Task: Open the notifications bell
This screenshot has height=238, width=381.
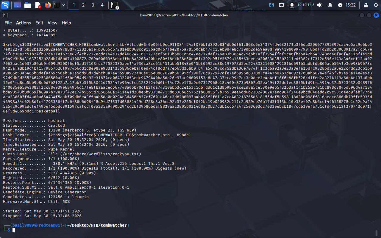Action: (330, 5)
